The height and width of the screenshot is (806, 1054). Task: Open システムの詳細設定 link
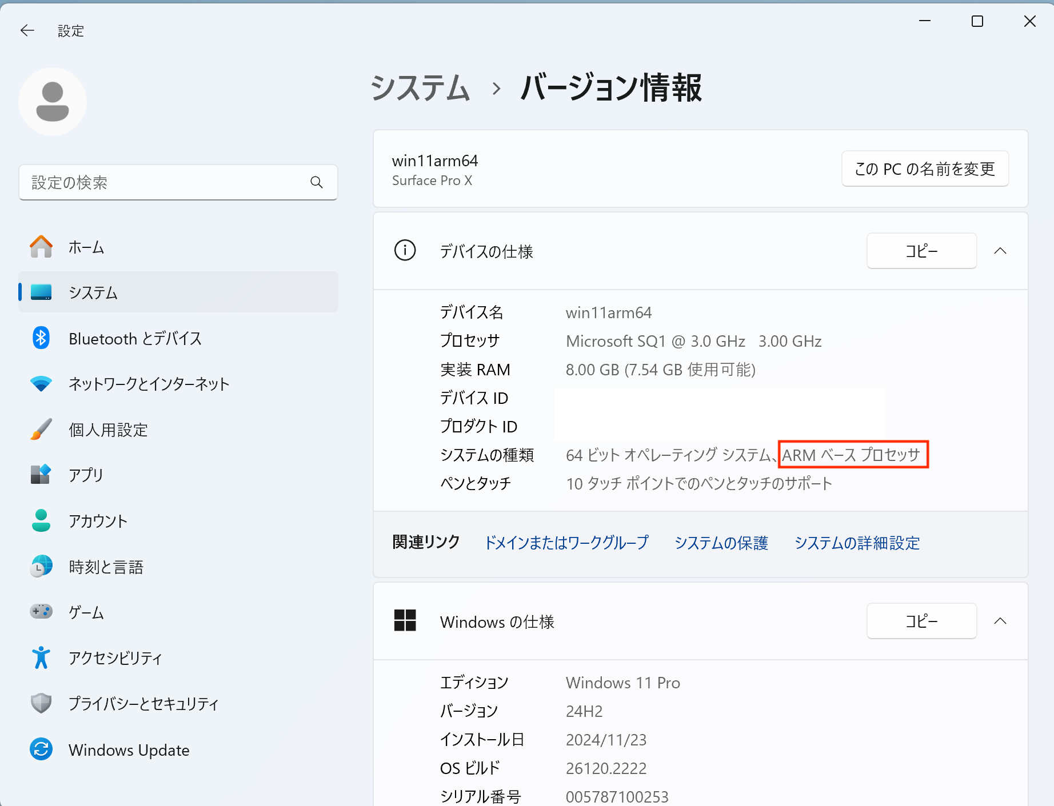tap(857, 543)
